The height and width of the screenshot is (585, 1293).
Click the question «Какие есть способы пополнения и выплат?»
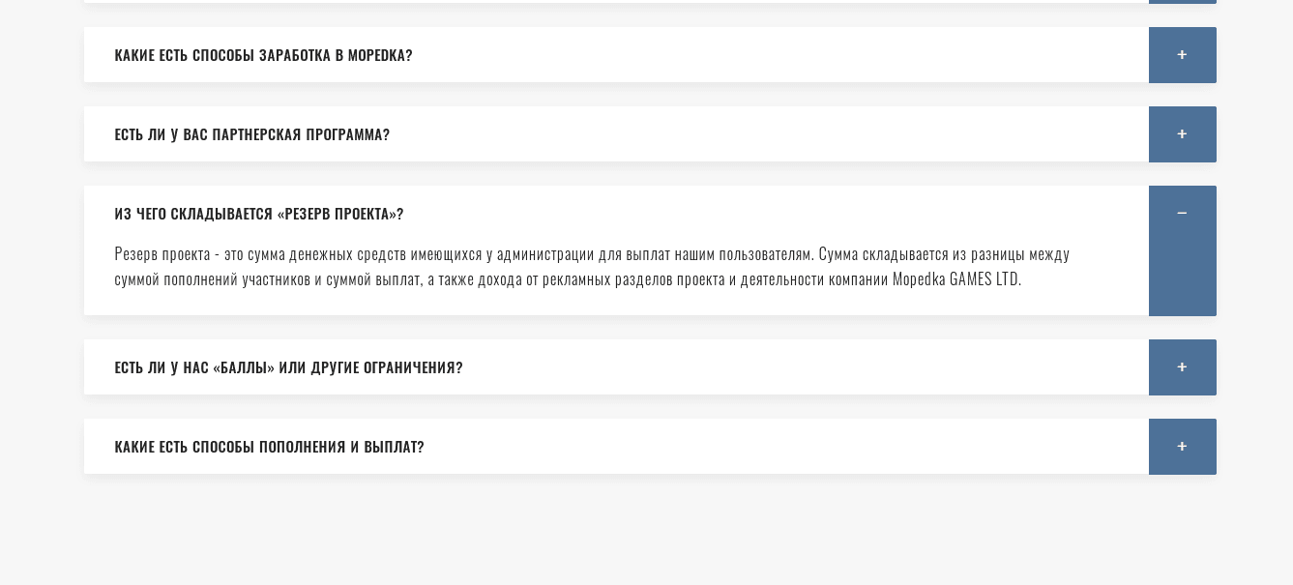click(269, 447)
